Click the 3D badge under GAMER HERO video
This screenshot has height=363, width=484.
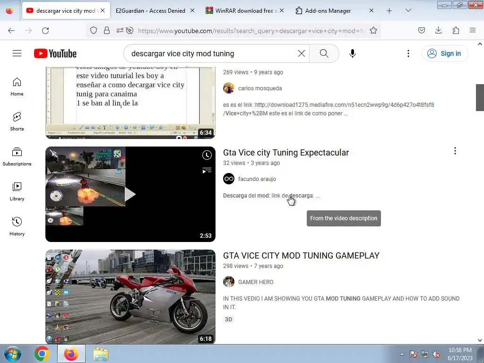click(228, 320)
